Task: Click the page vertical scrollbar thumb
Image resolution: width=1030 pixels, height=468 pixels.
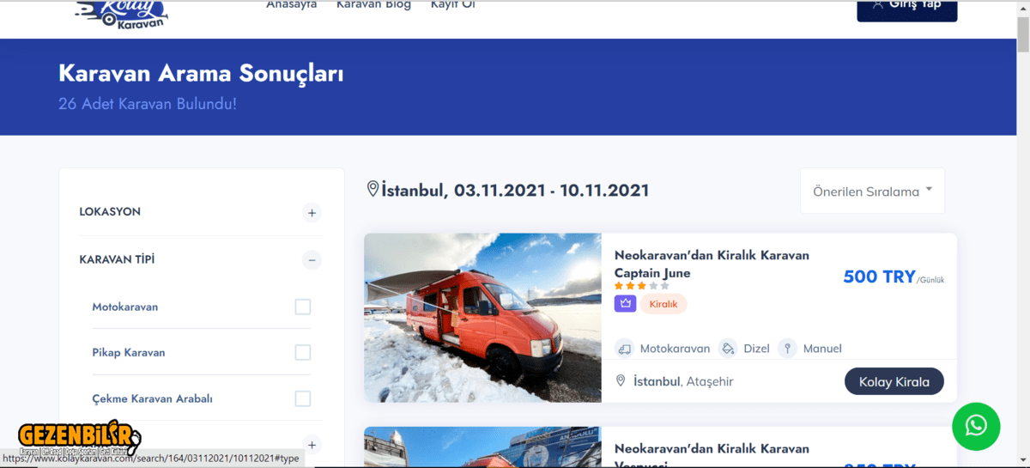Action: click(1022, 34)
